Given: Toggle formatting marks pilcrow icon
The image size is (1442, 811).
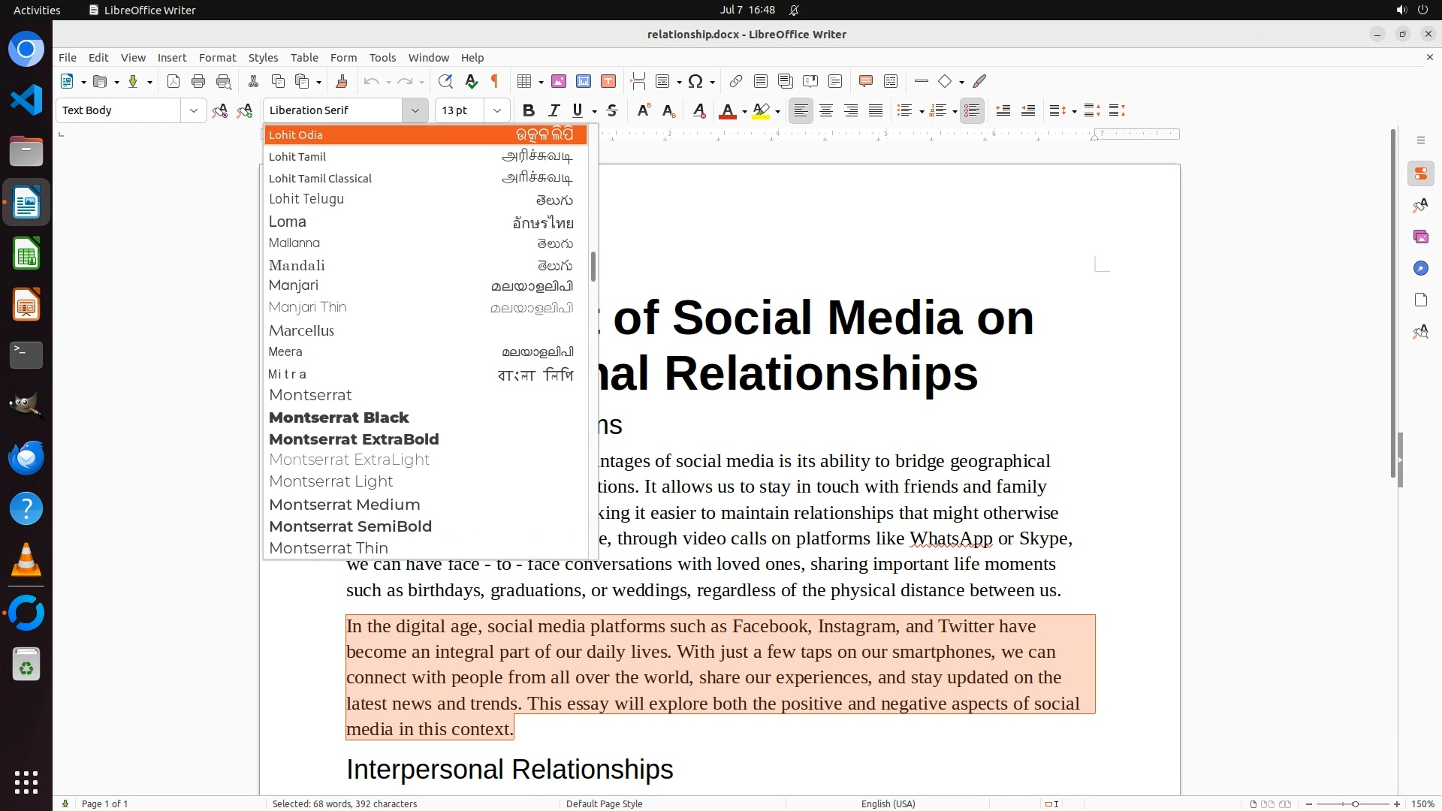Looking at the screenshot, I should tap(495, 81).
